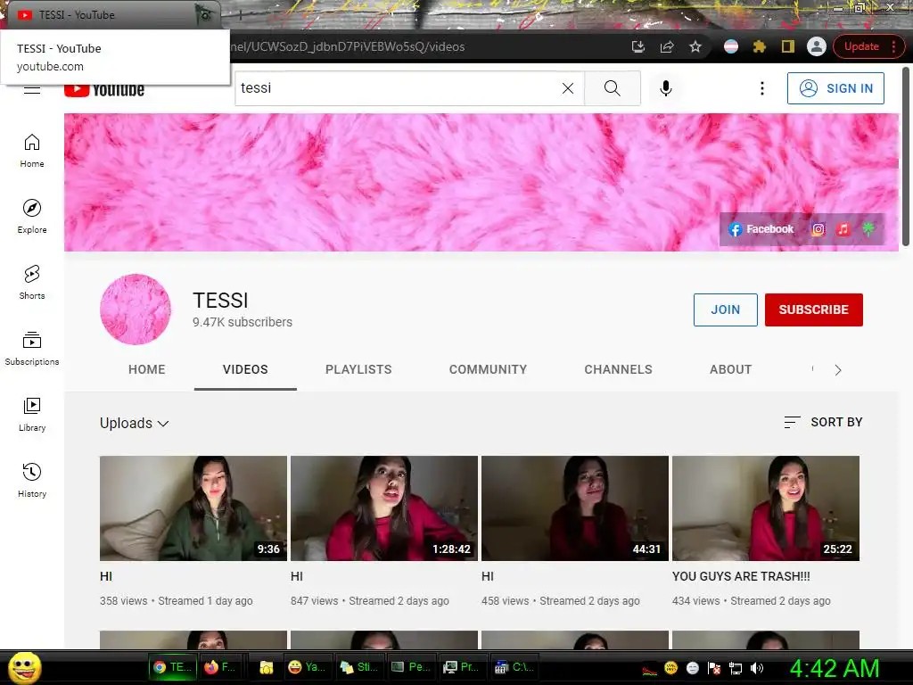Viewport: 913px width, 685px height.
Task: Open the green Linktree icon link
Action: [868, 229]
